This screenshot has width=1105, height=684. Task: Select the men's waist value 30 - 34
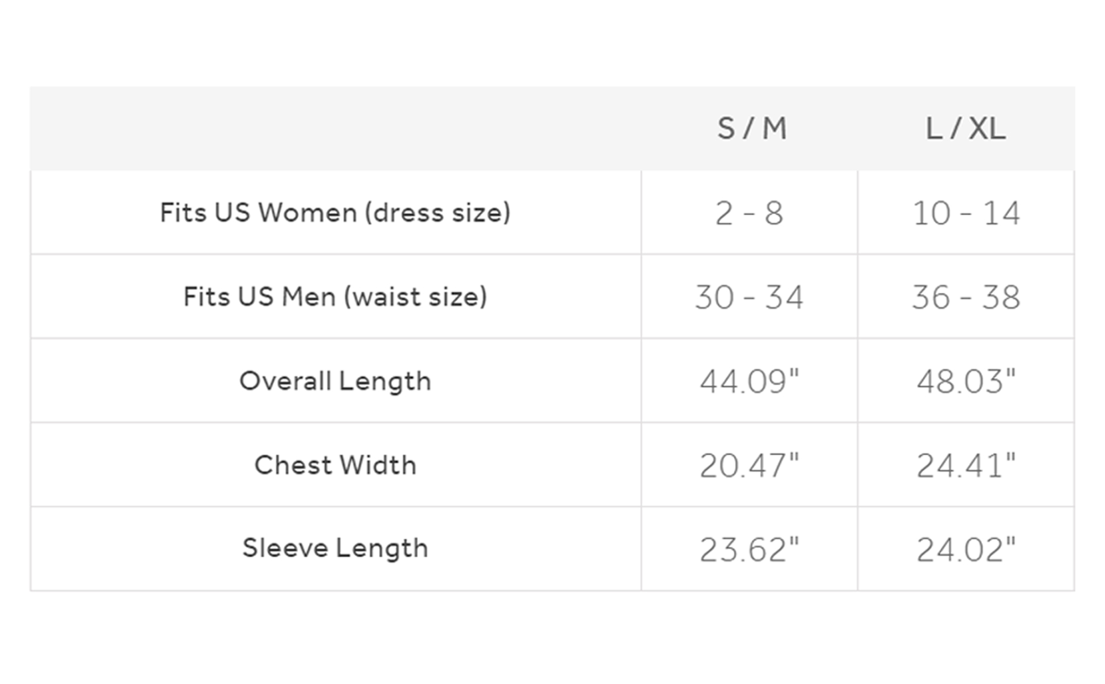pyautogui.click(x=749, y=297)
